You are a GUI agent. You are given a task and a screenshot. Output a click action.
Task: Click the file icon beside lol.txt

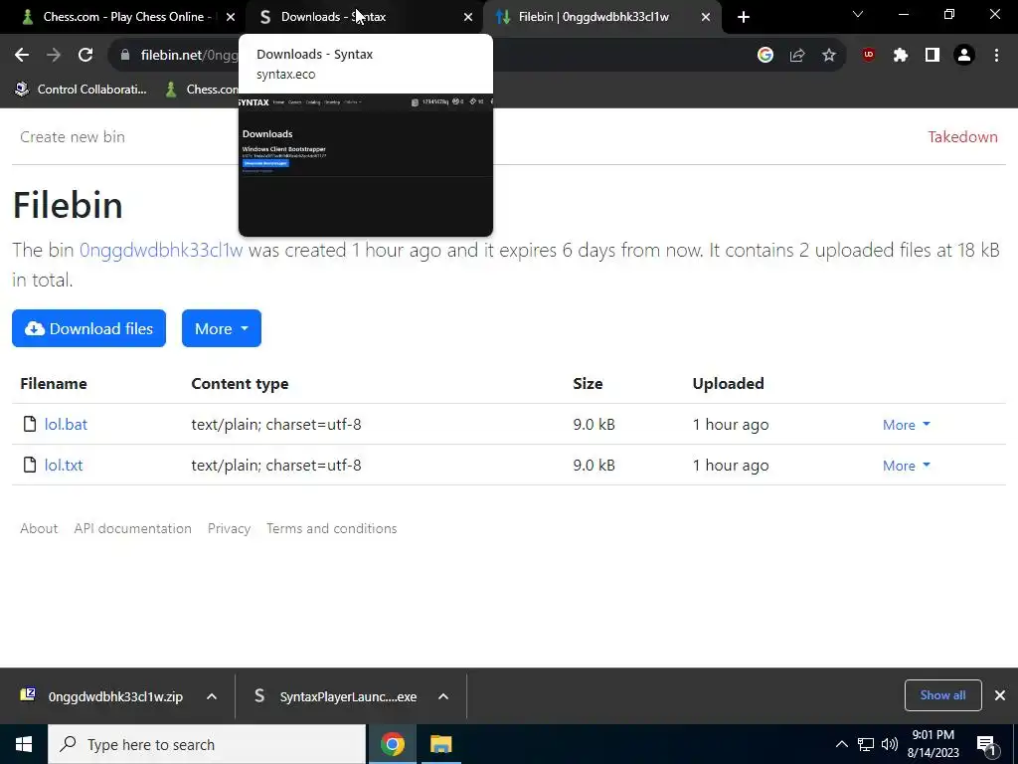[x=29, y=465]
